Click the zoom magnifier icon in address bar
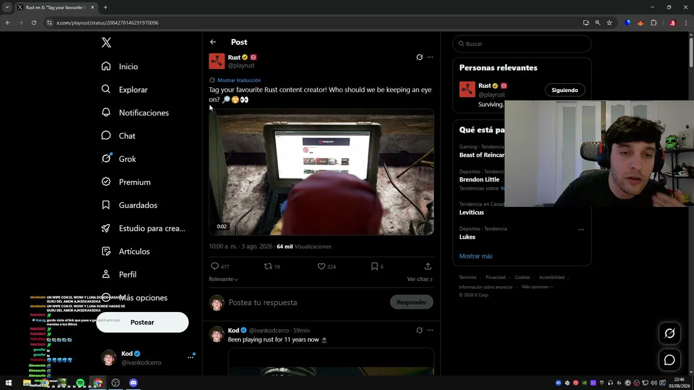Image resolution: width=694 pixels, height=390 pixels. point(597,23)
